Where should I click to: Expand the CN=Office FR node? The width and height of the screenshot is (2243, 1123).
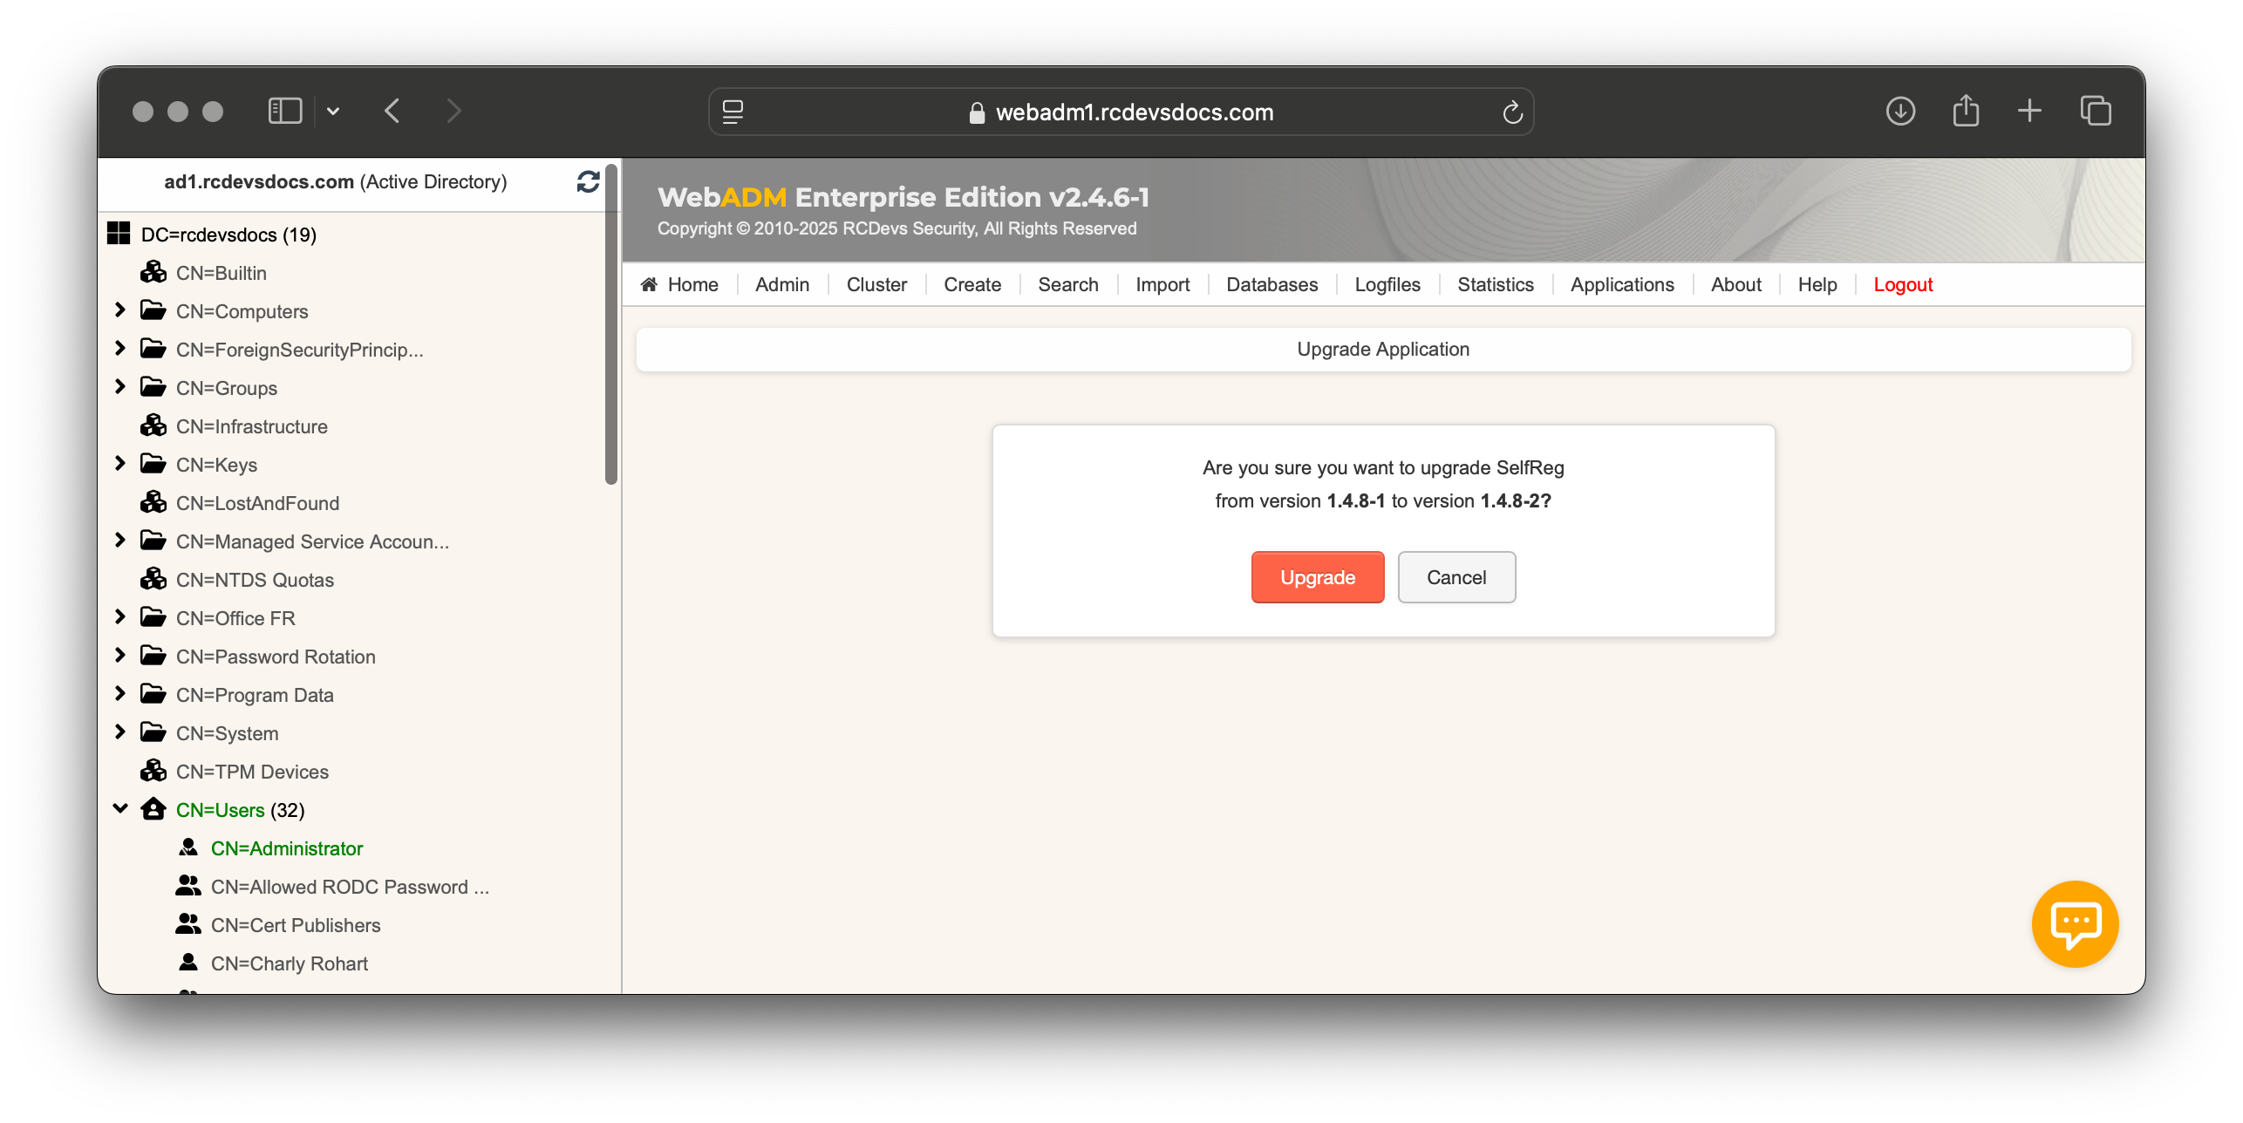[120, 617]
